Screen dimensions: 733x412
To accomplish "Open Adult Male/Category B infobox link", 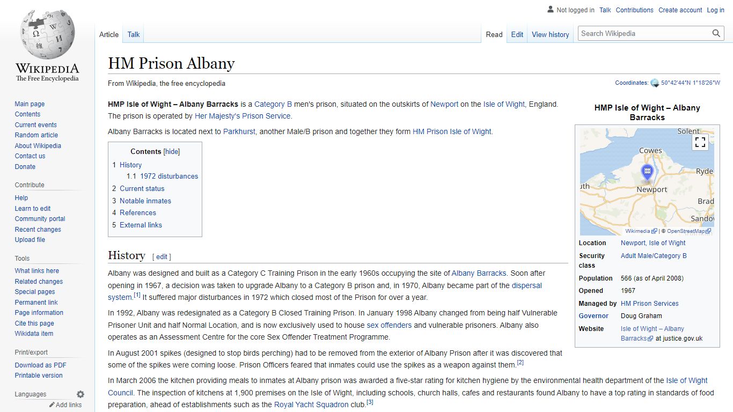I will 654,256.
